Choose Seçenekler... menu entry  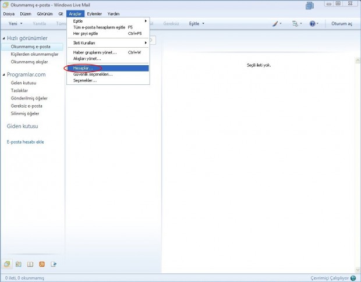click(x=108, y=80)
